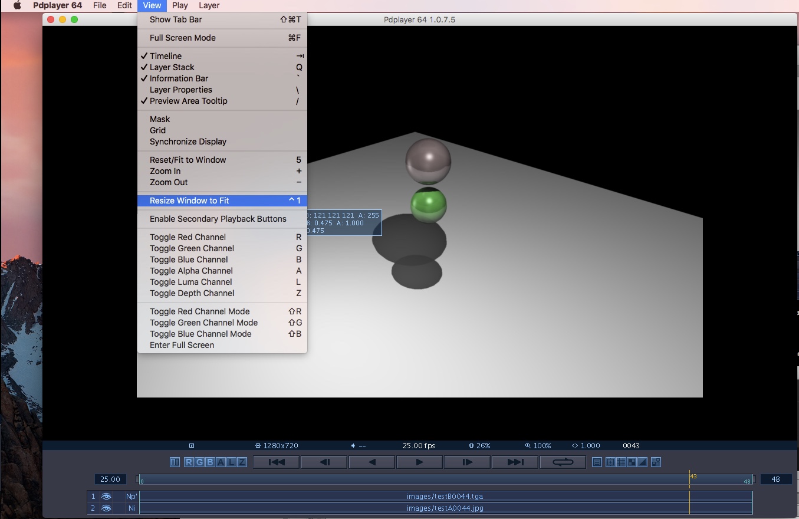Screen dimensions: 799x519
Task: Click the 0043 frame counter in info bar
Action: pos(631,446)
